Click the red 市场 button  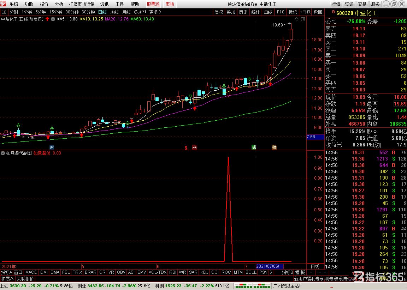point(170,4)
